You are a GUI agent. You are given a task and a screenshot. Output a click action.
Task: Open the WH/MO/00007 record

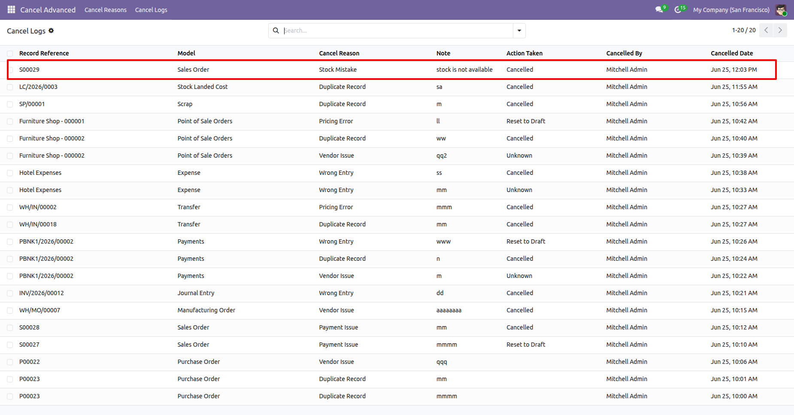(x=39, y=310)
